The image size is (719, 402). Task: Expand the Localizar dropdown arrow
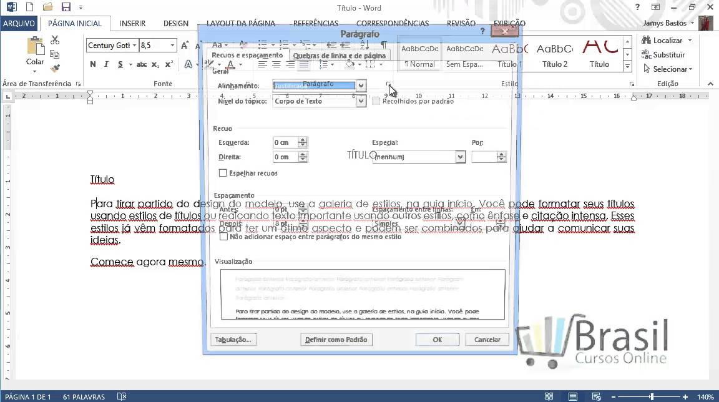coord(690,41)
